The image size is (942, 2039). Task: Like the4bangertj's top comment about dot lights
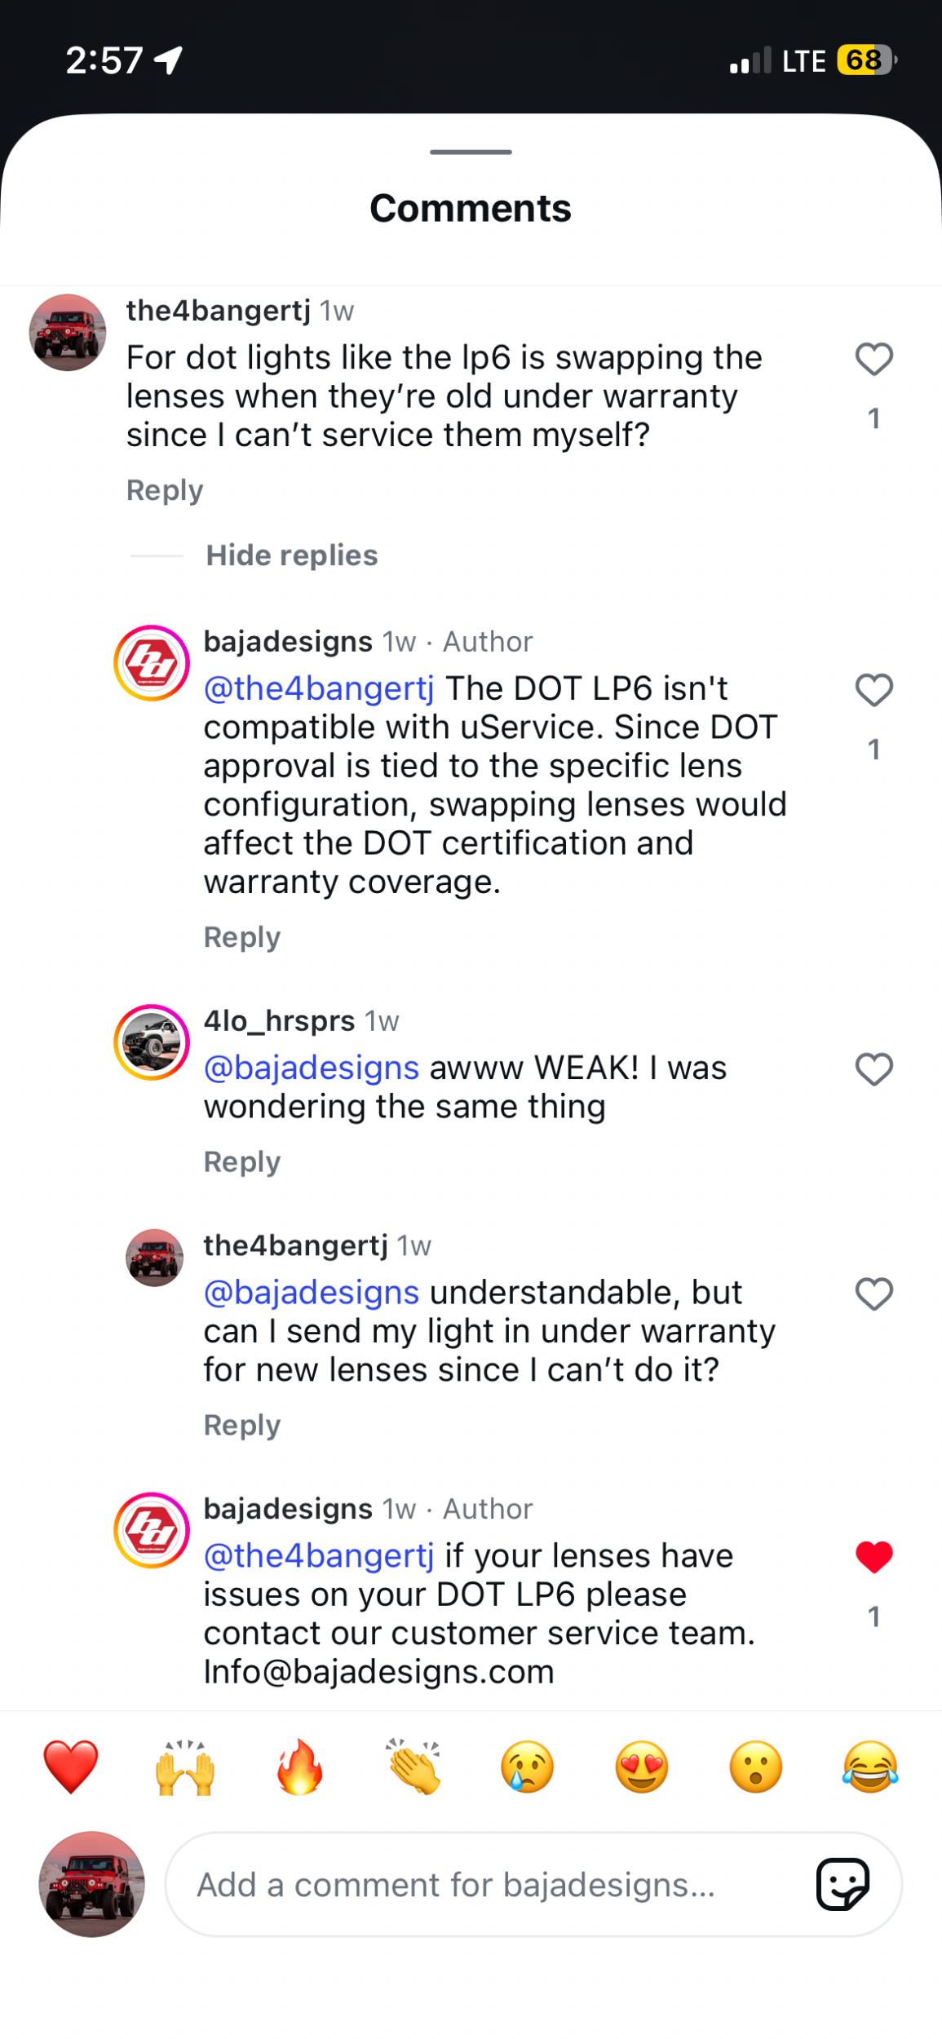(x=873, y=360)
